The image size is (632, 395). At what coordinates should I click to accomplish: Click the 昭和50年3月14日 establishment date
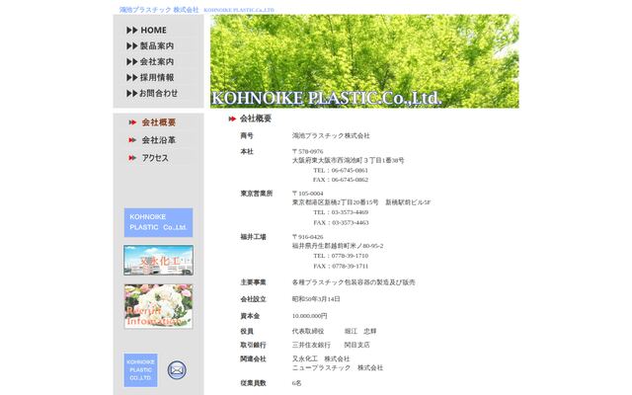tap(316, 299)
